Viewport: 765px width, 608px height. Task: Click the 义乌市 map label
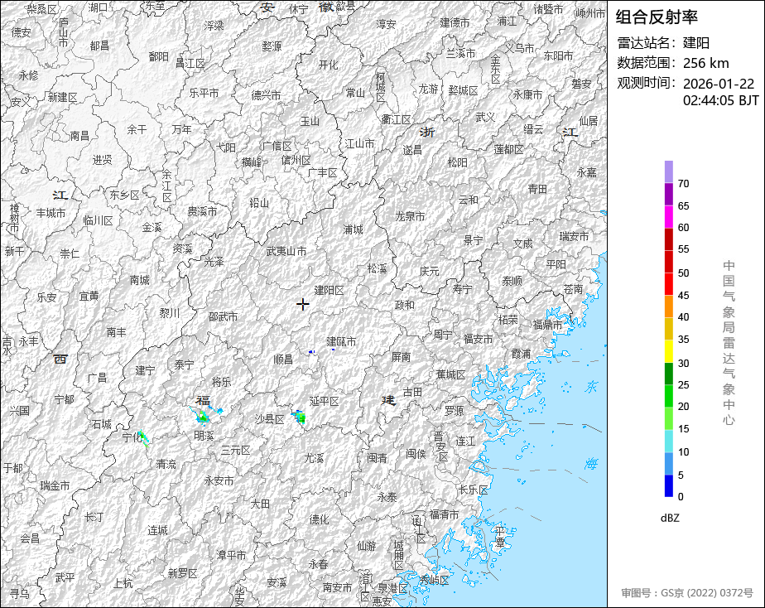click(519, 48)
